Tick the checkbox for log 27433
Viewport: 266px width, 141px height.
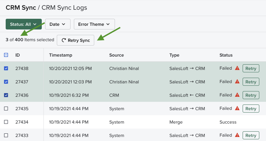click(6, 135)
